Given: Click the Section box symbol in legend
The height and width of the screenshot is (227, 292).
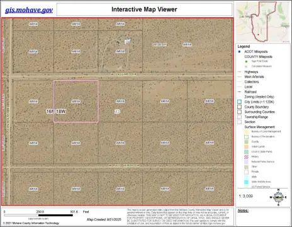Looking at the screenshot, I should click(x=239, y=122).
